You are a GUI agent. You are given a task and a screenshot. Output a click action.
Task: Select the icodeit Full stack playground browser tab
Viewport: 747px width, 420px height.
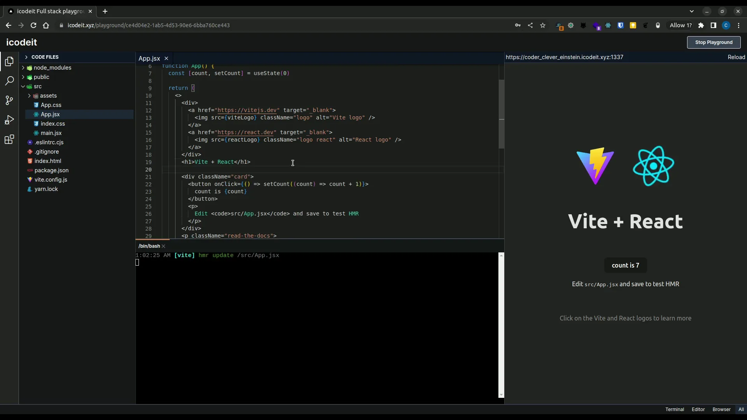click(x=50, y=11)
